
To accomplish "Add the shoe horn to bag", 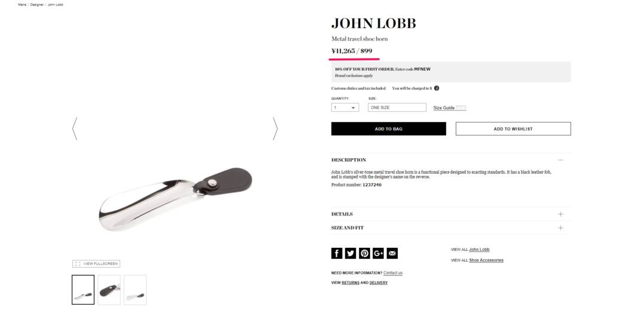I will click(389, 129).
